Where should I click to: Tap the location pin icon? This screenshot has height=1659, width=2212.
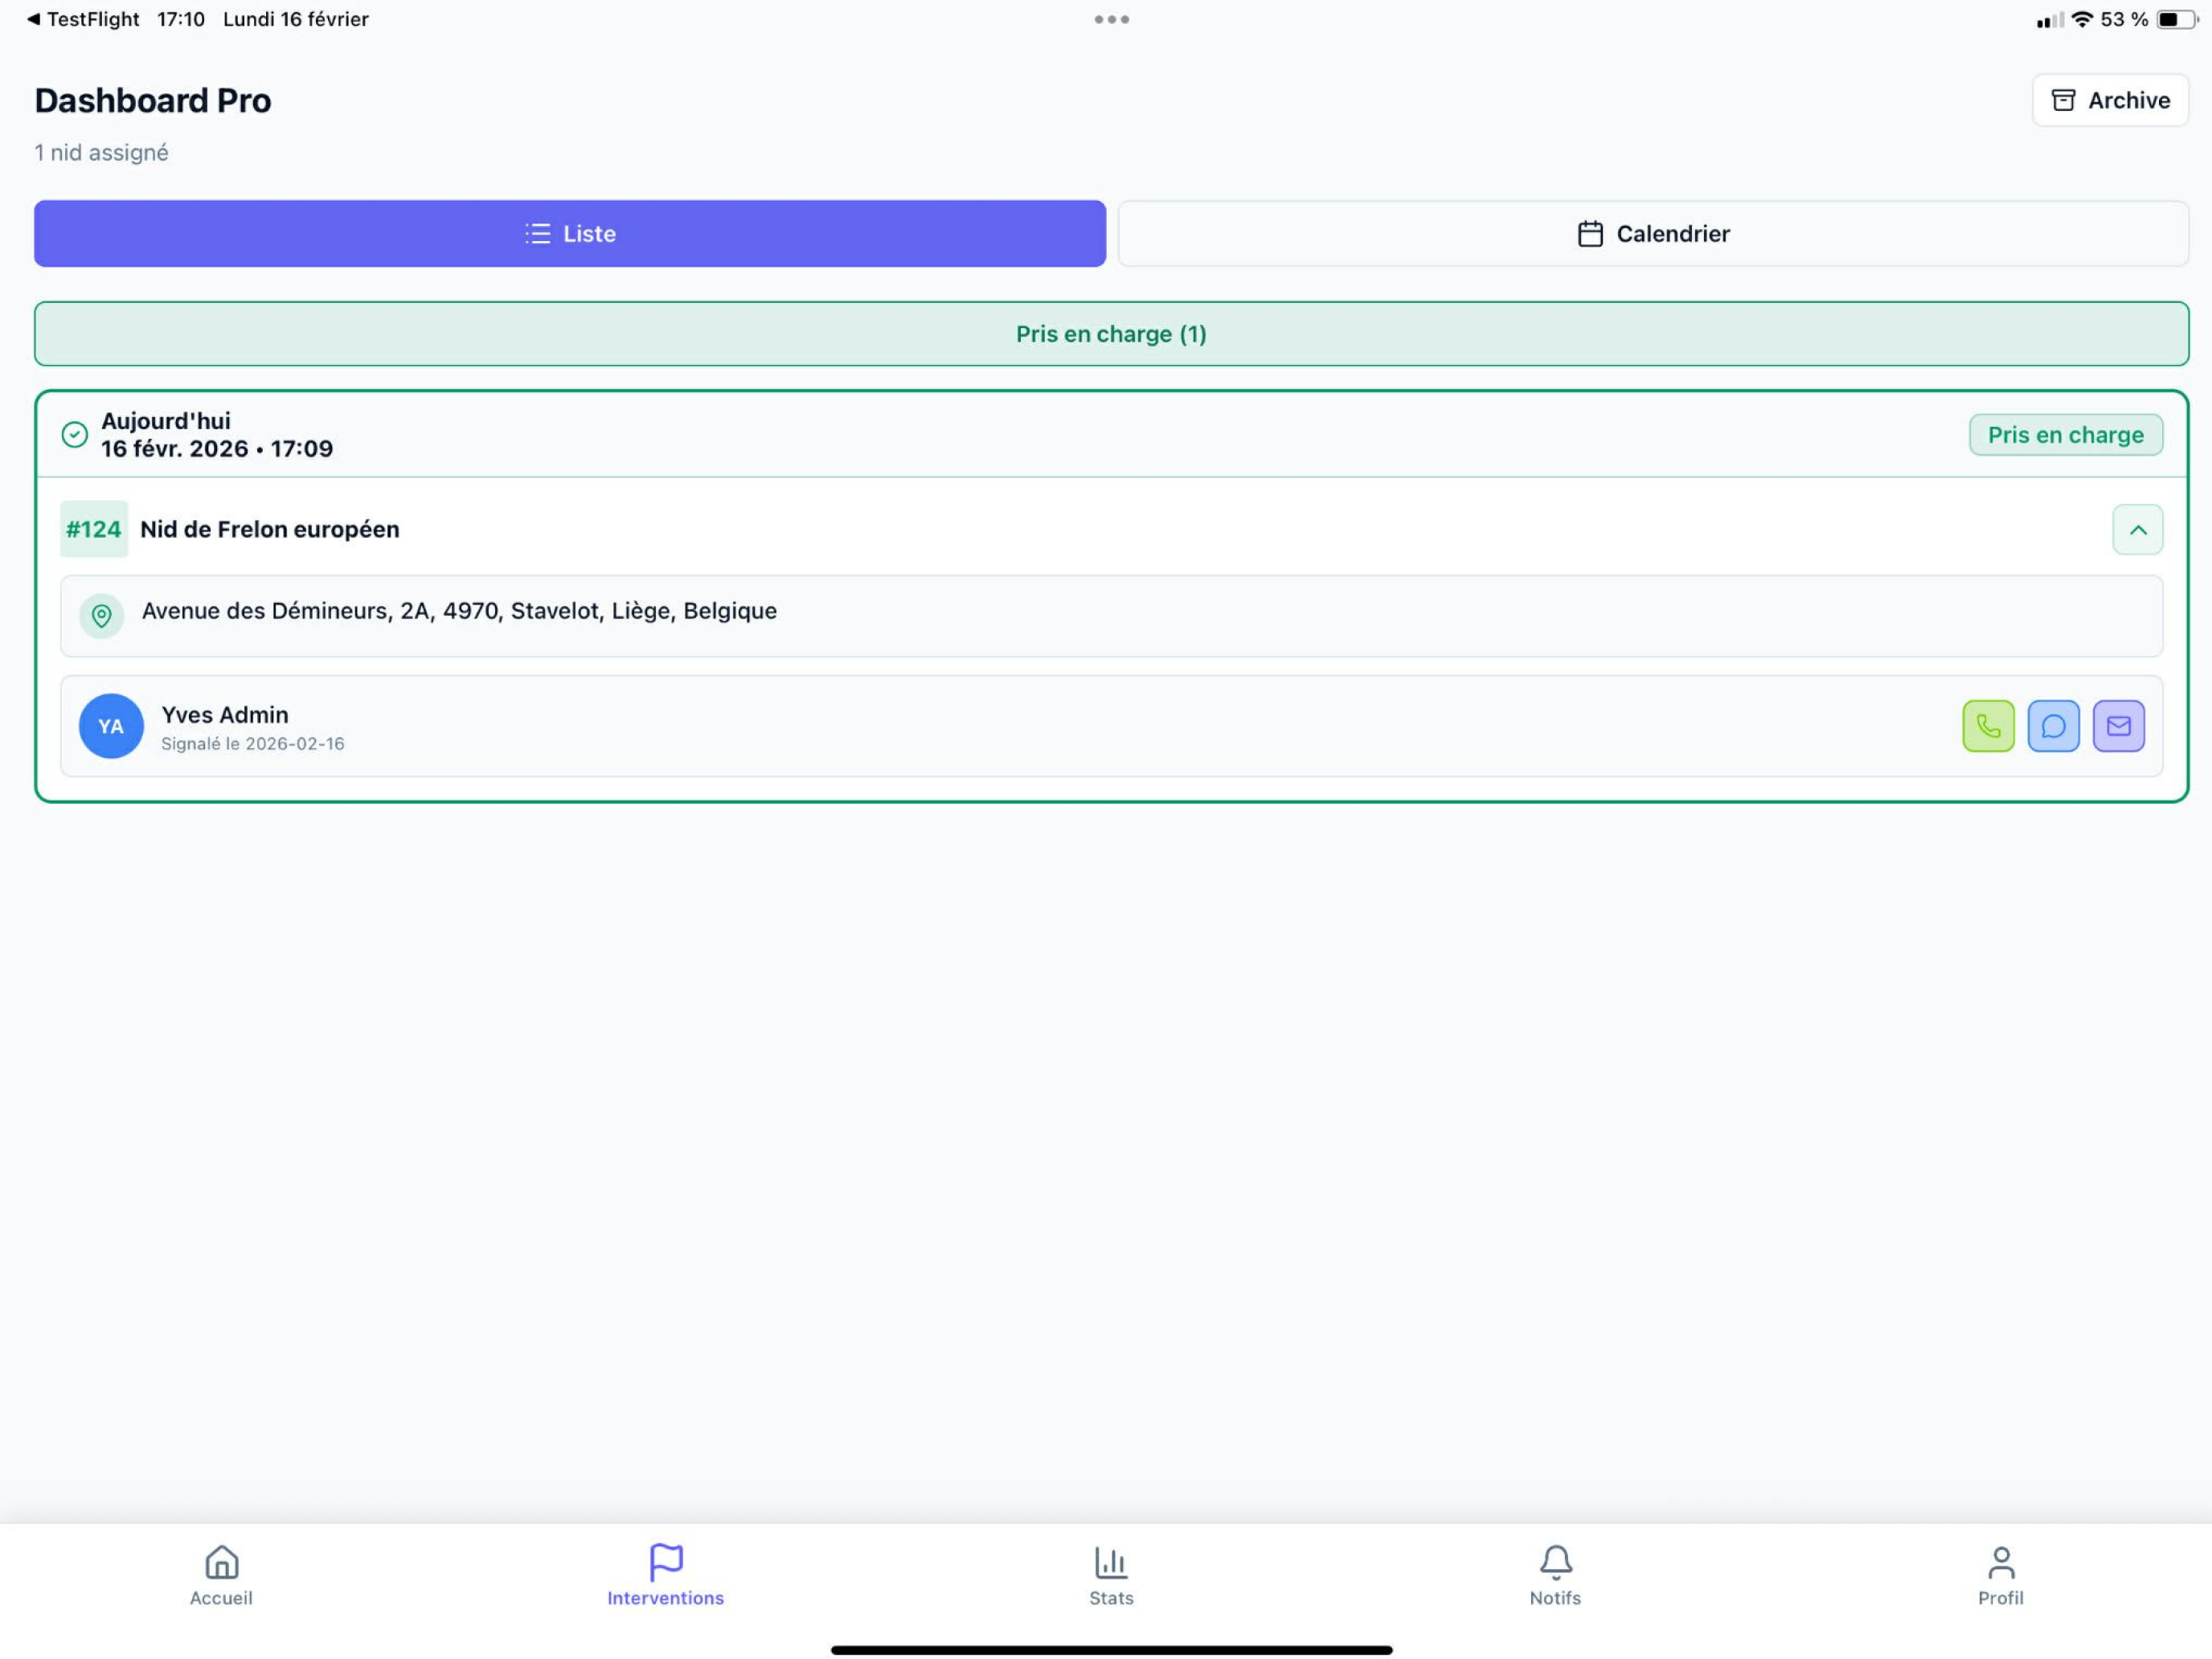point(102,616)
